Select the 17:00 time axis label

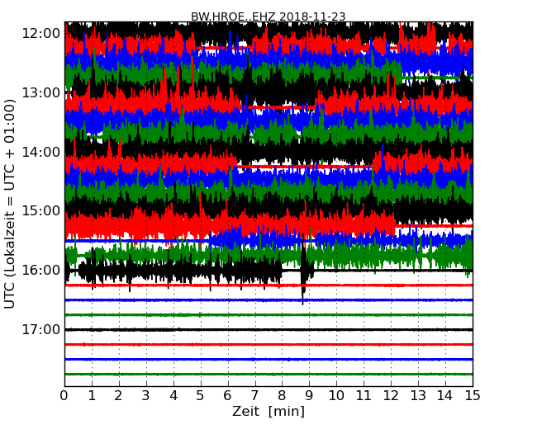(40, 329)
